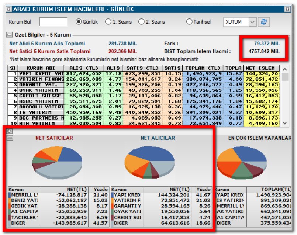Sort by ALIS (TL) column header
This screenshot has height=235, width=297.
click(83, 68)
